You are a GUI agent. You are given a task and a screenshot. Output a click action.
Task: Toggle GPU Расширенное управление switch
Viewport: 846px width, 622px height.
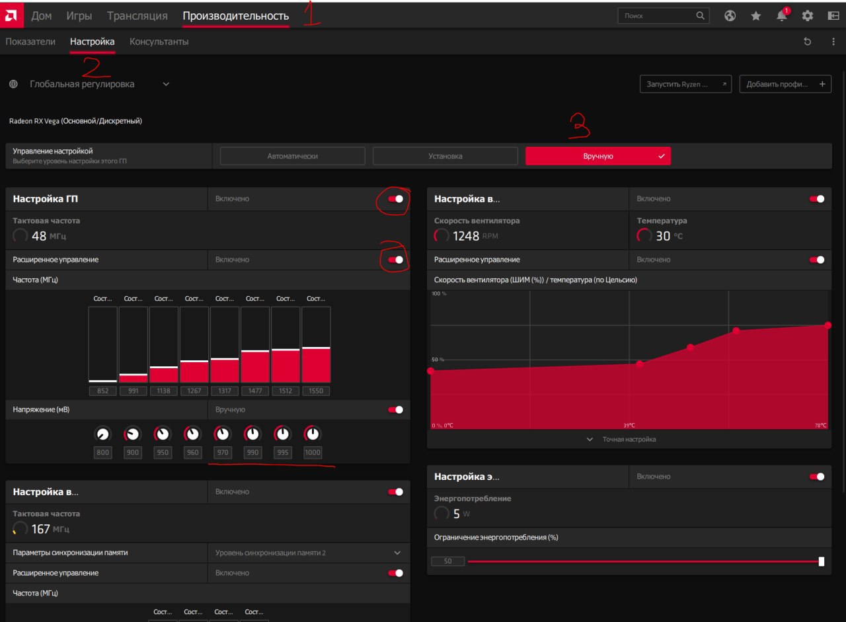point(395,260)
